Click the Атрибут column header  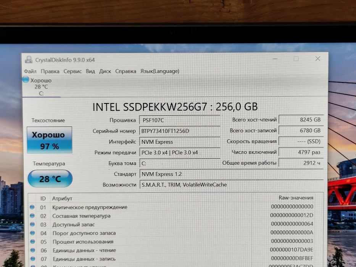click(62, 198)
